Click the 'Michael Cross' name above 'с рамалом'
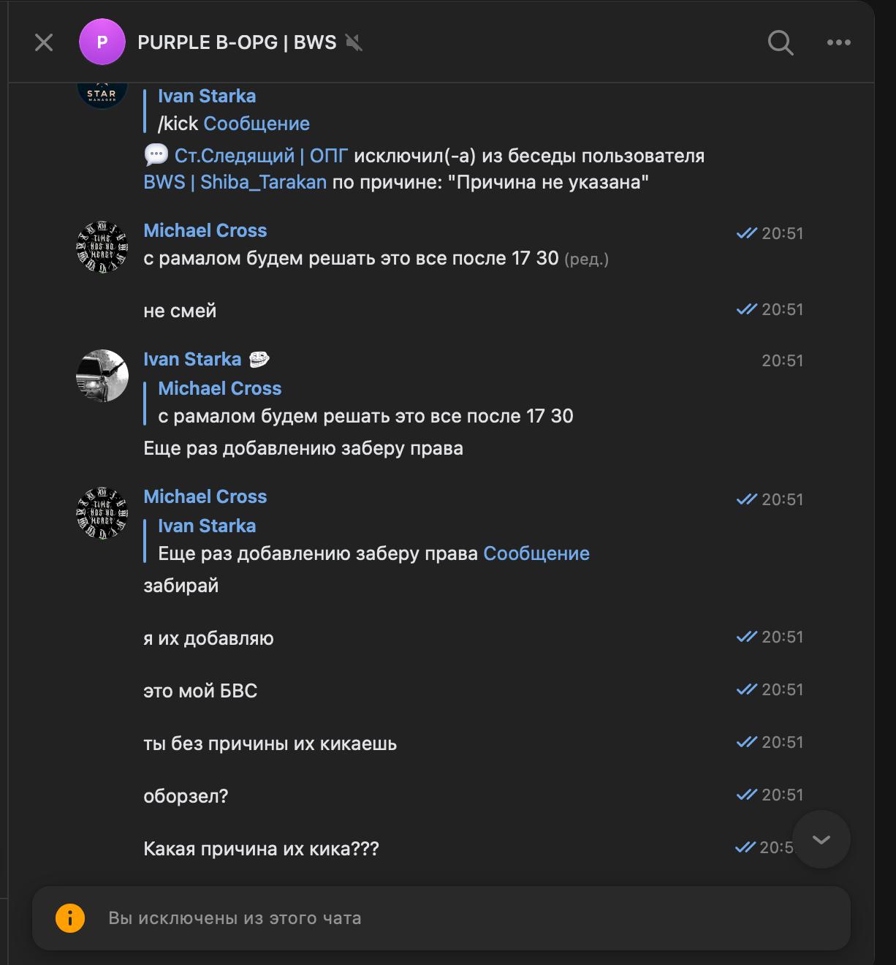This screenshot has width=896, height=965. pos(205,230)
